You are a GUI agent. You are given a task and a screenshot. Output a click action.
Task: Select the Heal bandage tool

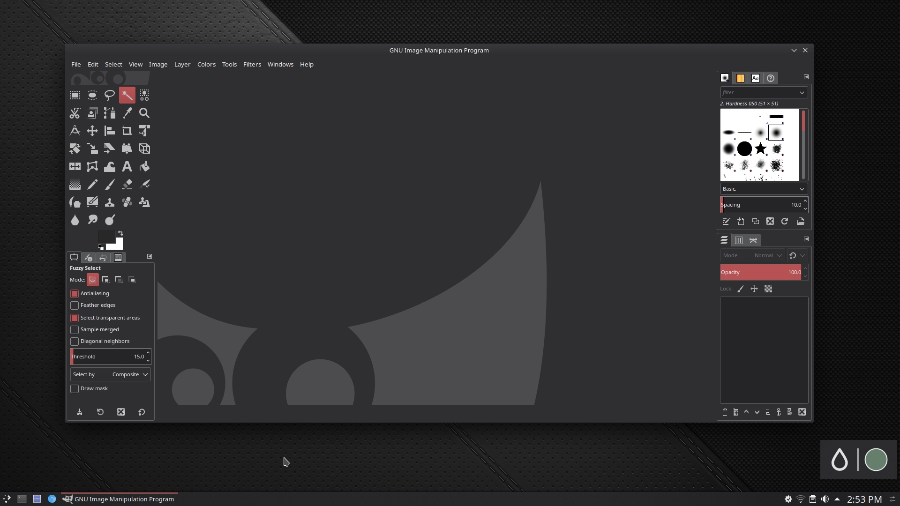[127, 202]
